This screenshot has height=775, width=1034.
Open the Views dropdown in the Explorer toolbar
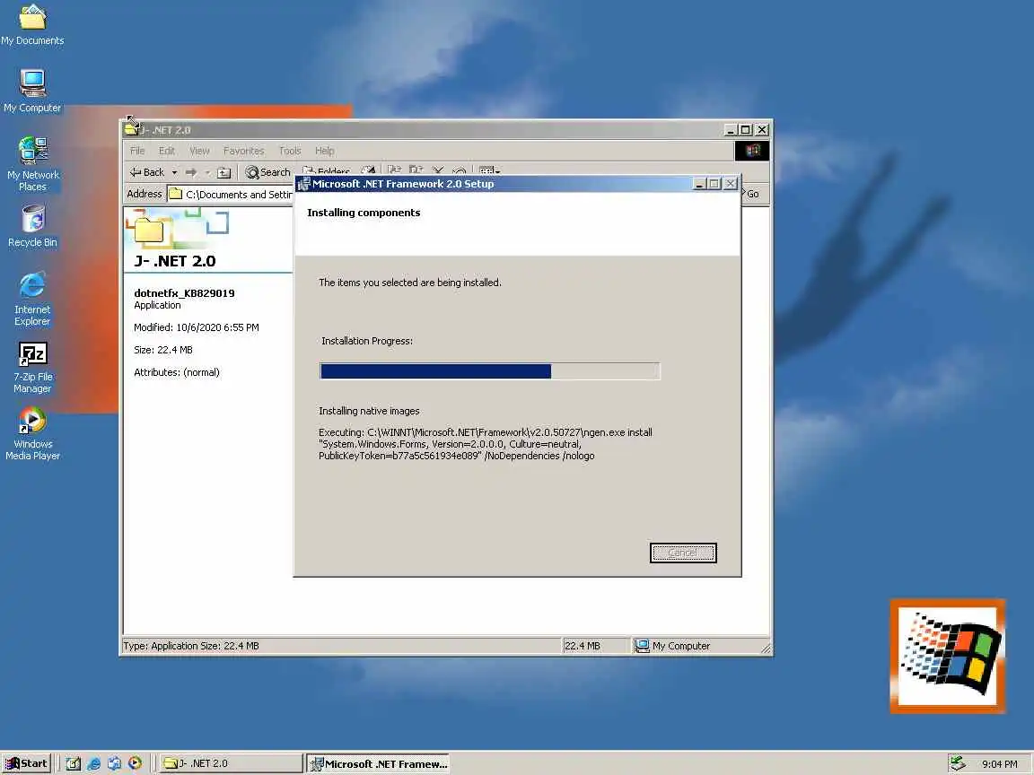tap(489, 171)
